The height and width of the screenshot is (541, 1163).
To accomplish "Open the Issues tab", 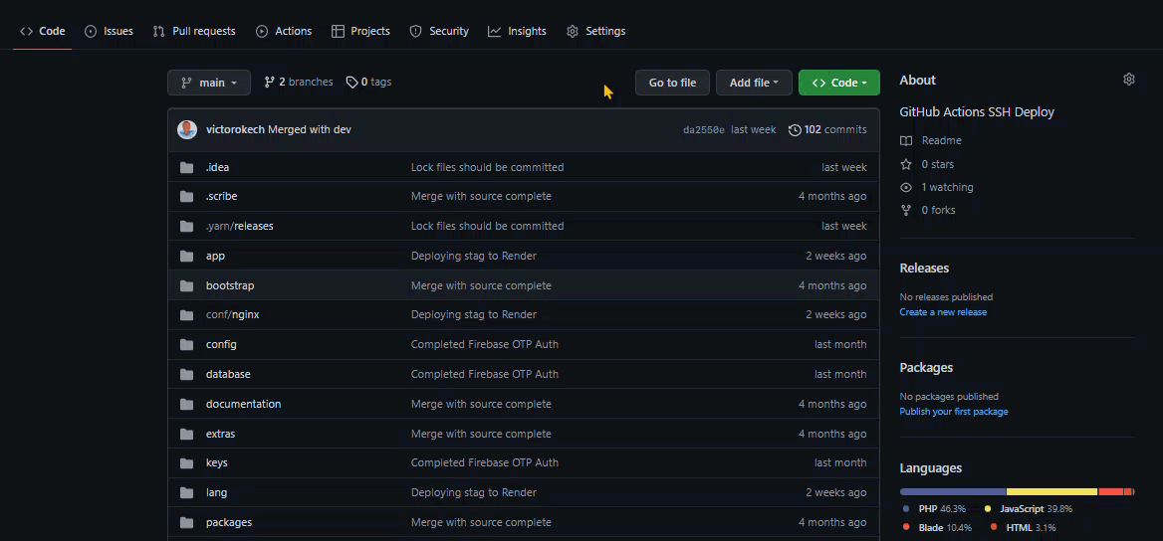I will (x=109, y=31).
